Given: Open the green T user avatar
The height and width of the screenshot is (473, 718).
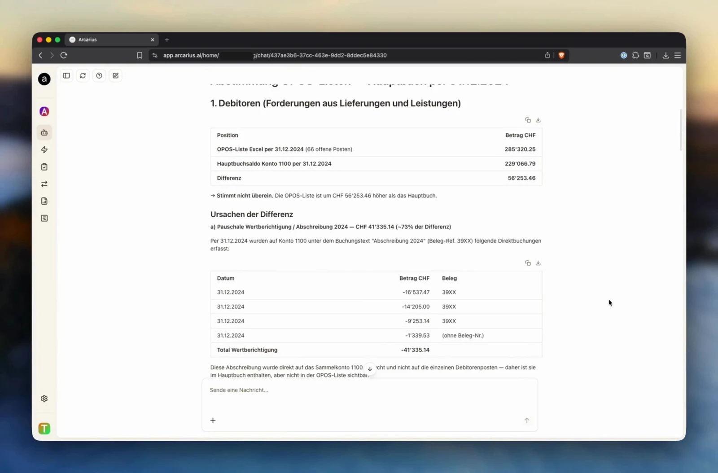Looking at the screenshot, I should click(44, 429).
